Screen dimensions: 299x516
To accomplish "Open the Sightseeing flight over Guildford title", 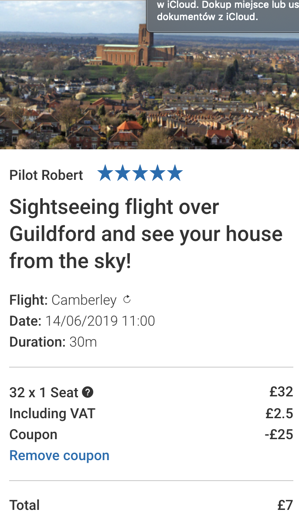I will [146, 234].
